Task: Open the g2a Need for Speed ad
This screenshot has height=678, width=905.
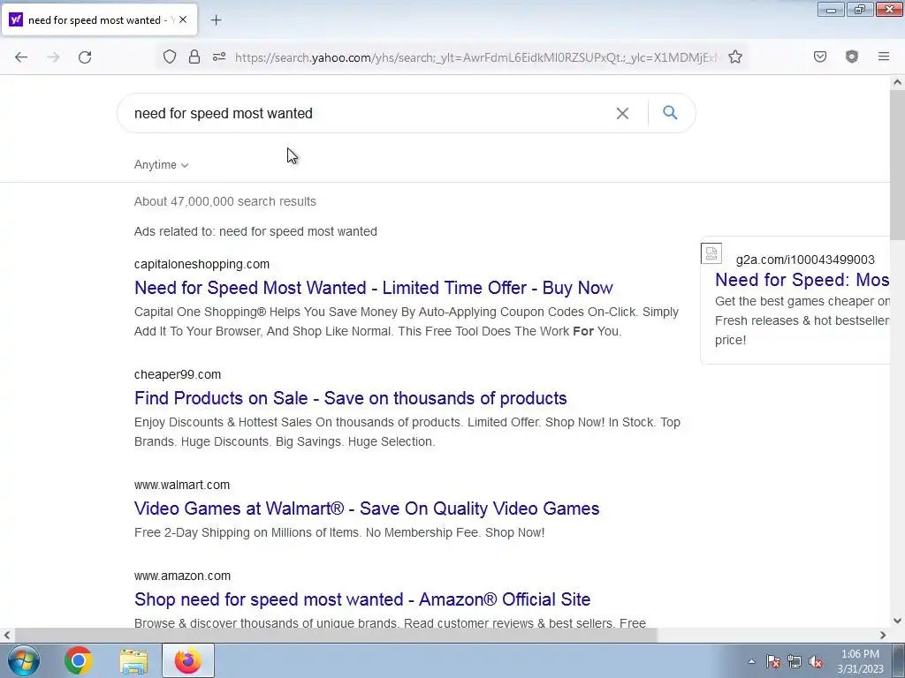Action: click(x=802, y=280)
